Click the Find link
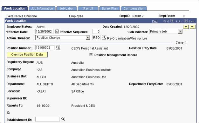Screen dimensions: 199x123 click(155, 21)
